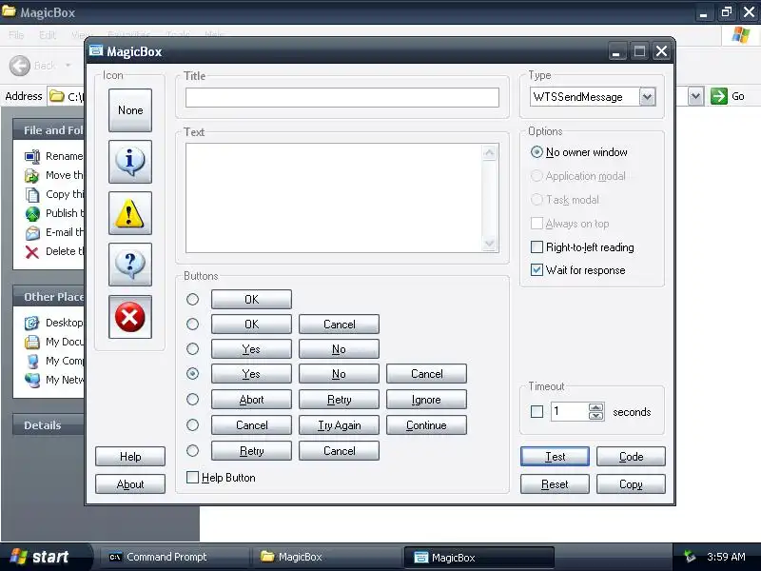
Task: Select Abort / Retry / Ignore radio option
Action: pos(193,399)
